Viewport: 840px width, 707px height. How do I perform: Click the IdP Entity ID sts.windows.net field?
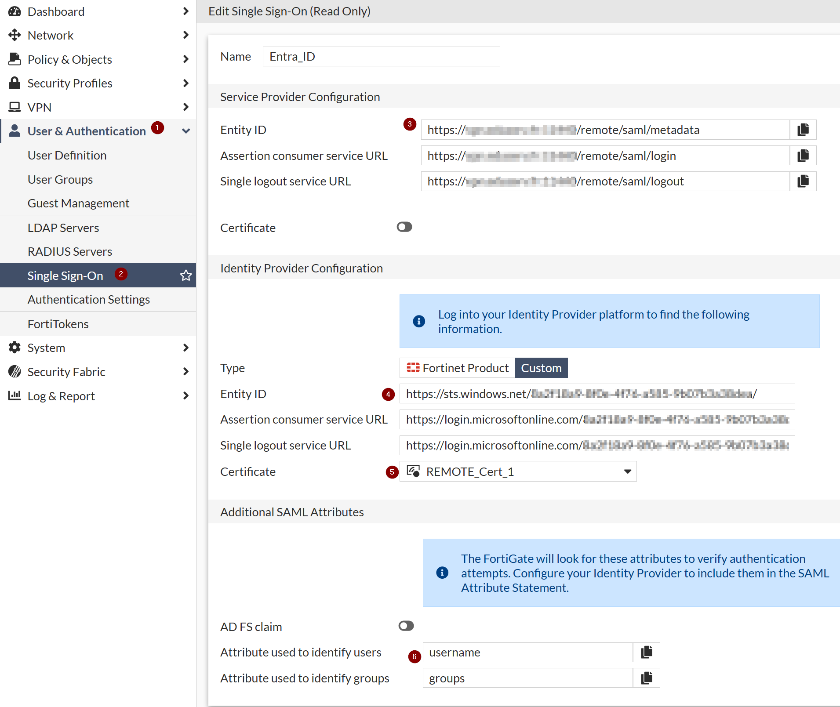pyautogui.click(x=597, y=394)
